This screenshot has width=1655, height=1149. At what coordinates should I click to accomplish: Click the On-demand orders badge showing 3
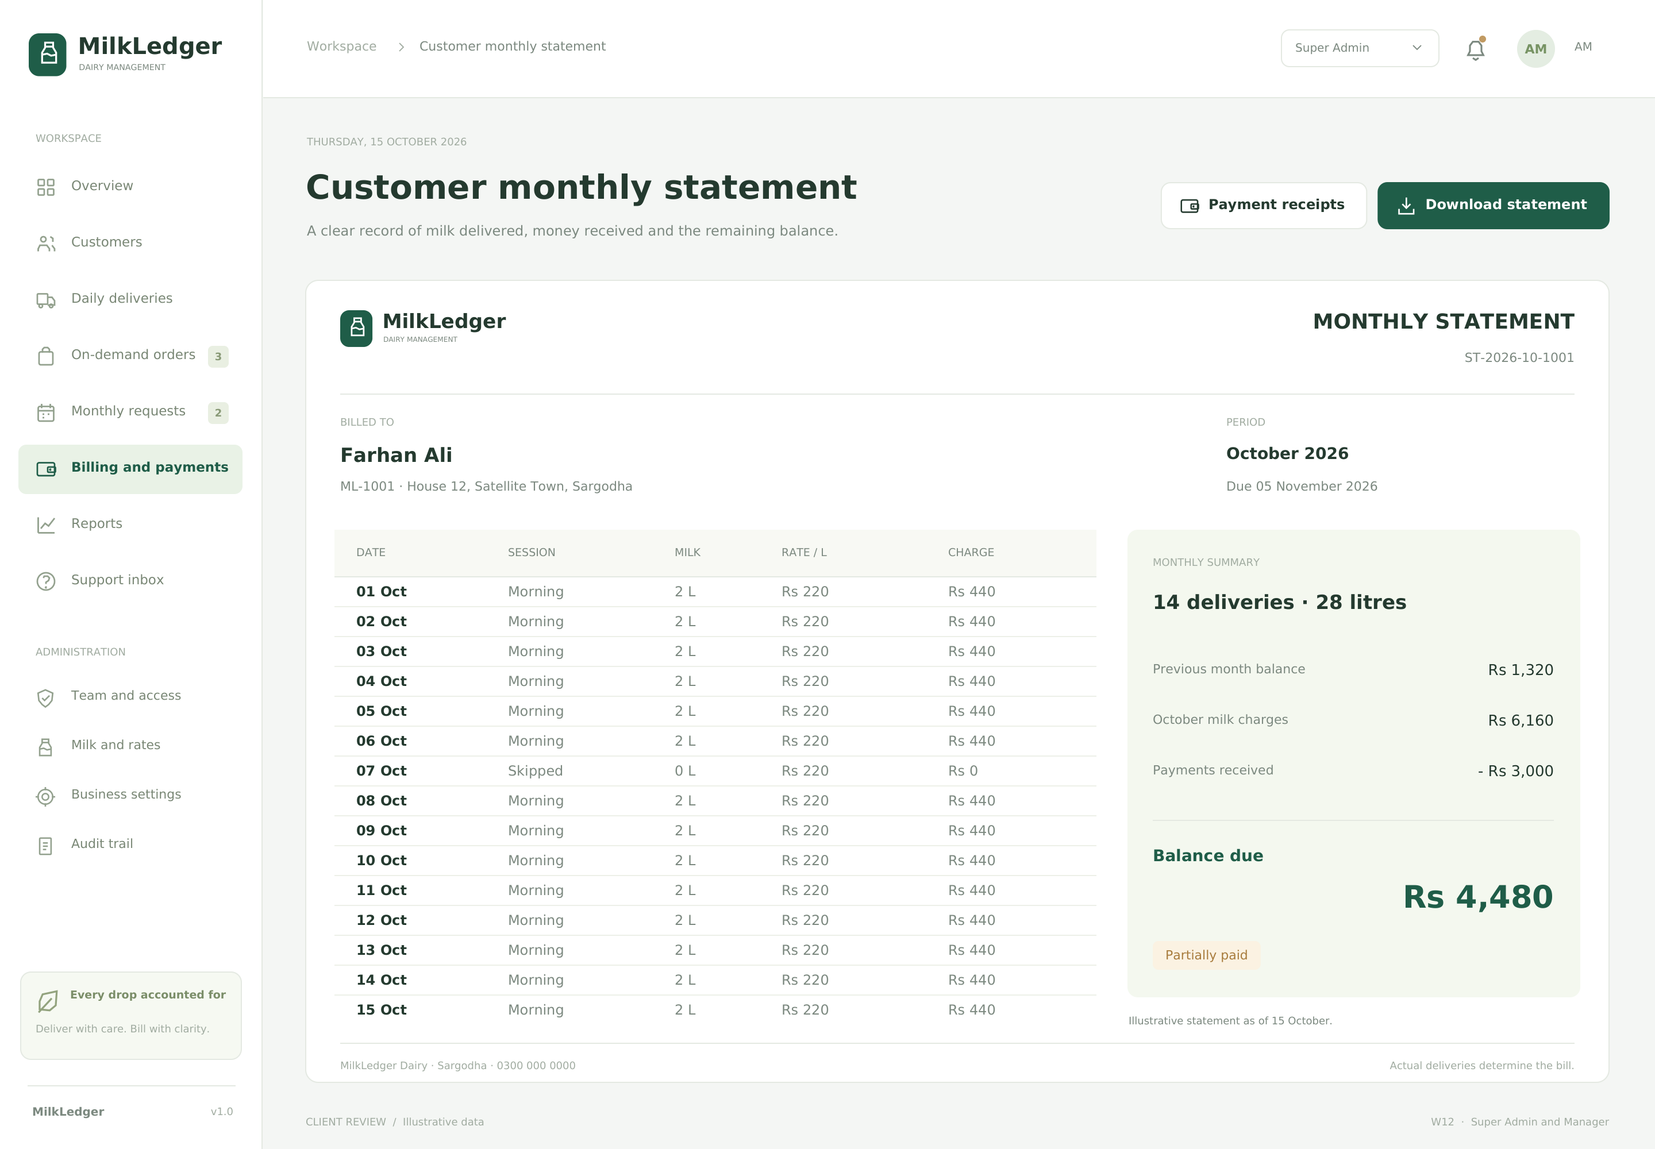(x=218, y=356)
